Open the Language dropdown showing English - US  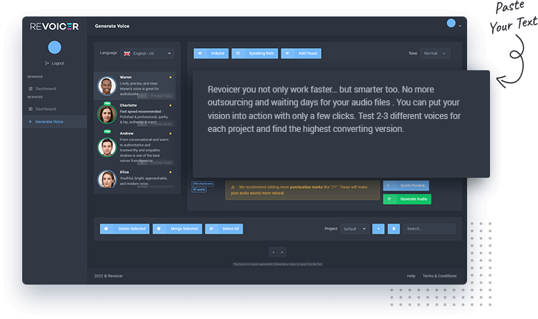147,53
